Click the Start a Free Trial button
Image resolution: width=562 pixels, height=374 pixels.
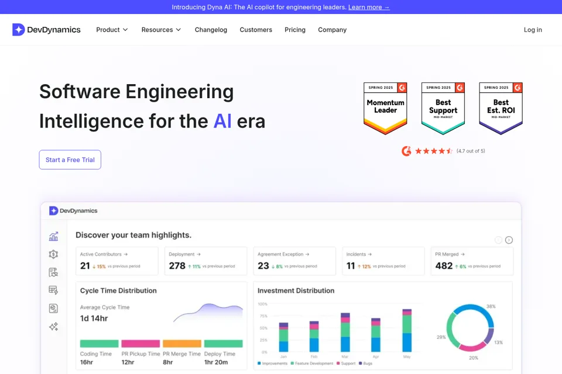tap(70, 160)
